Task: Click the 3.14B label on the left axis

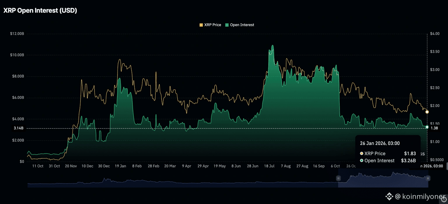Action: tap(18, 128)
